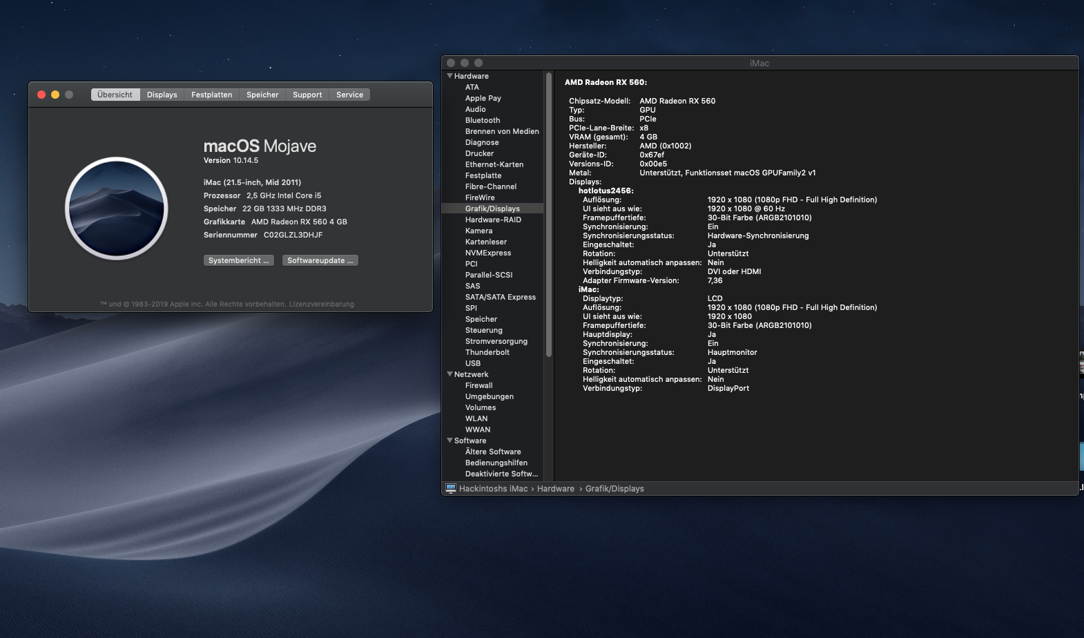Viewport: 1084px width, 638px height.
Task: Click the Softwareupdate button
Action: click(320, 260)
